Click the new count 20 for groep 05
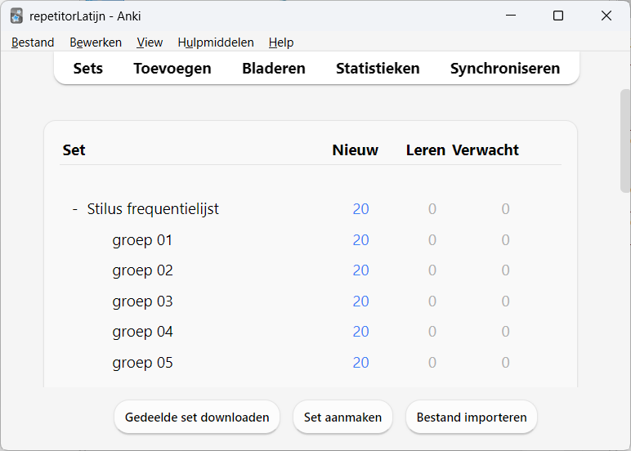The height and width of the screenshot is (451, 631). tap(360, 363)
